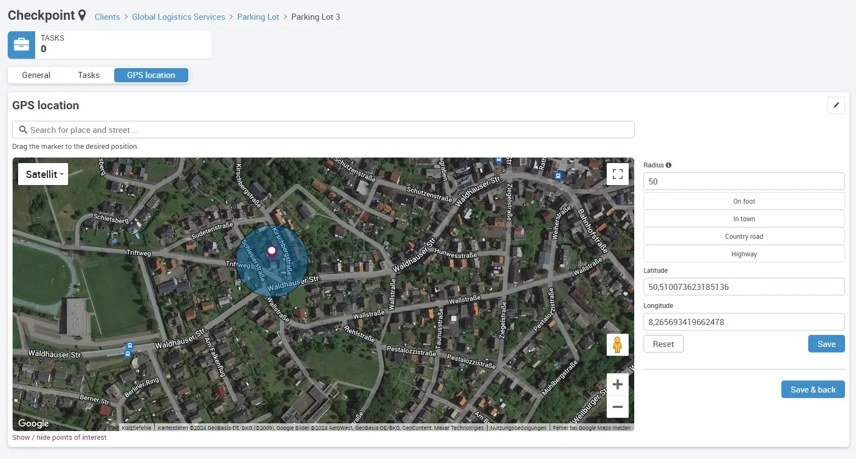
Task: Activate Street View Pegman
Action: tap(617, 344)
